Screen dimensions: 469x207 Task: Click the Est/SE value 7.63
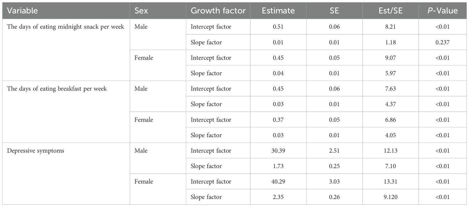(391, 89)
